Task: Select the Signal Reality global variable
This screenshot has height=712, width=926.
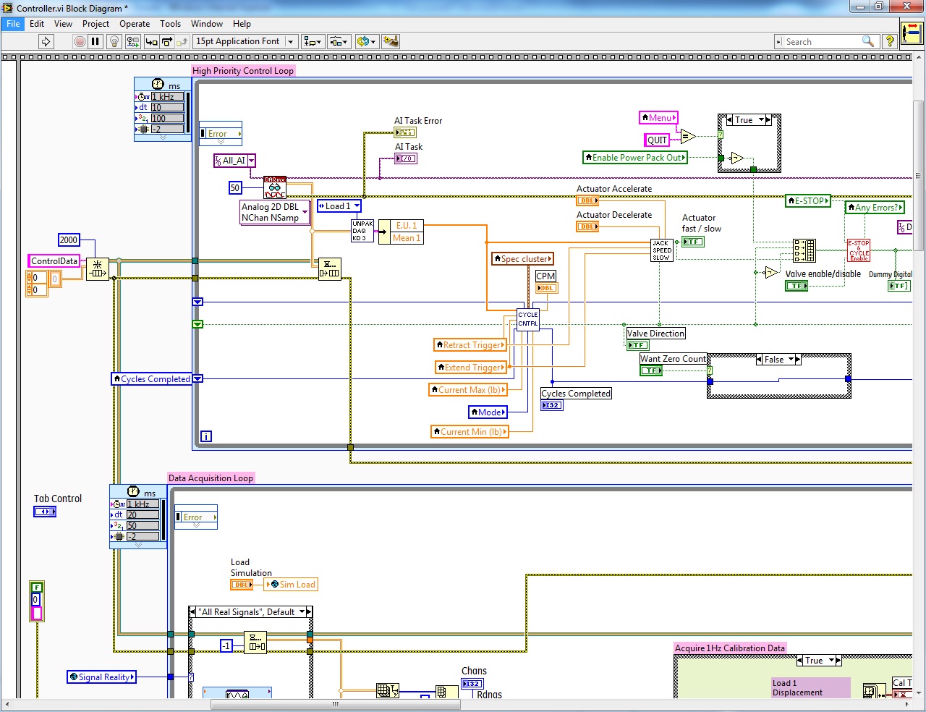Action: pyautogui.click(x=101, y=677)
